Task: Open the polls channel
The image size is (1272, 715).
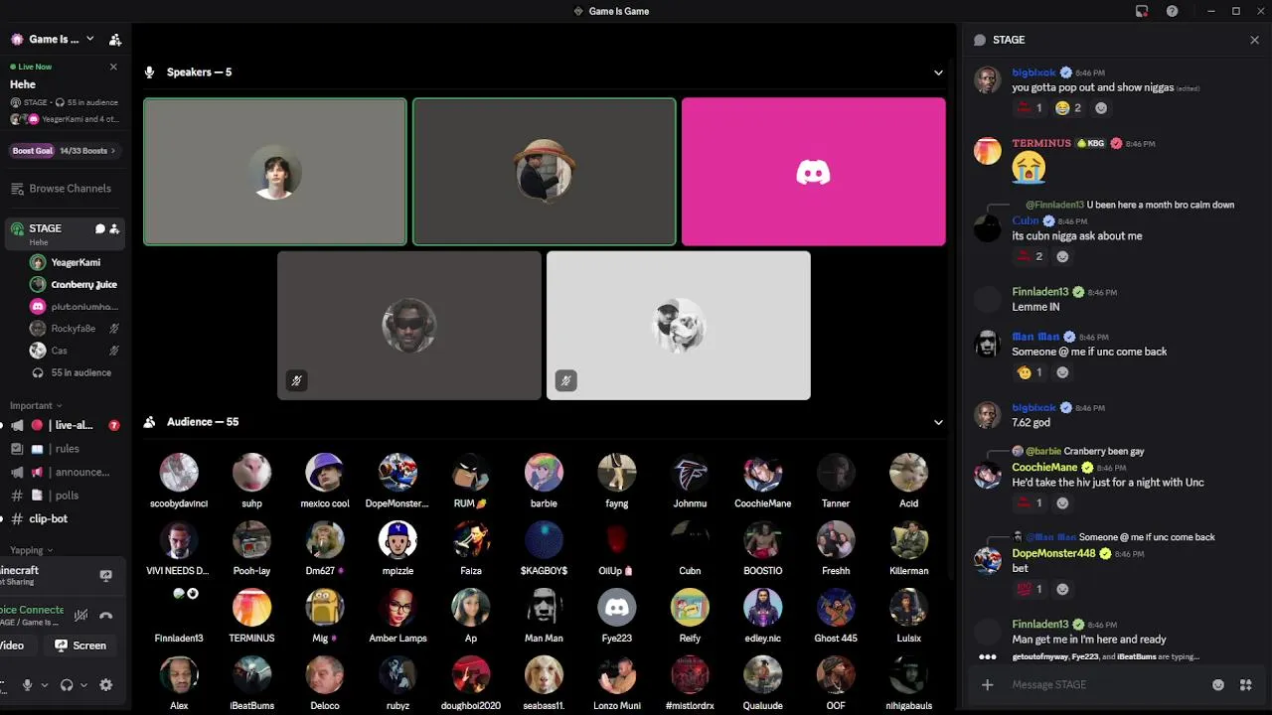Action: (64, 496)
